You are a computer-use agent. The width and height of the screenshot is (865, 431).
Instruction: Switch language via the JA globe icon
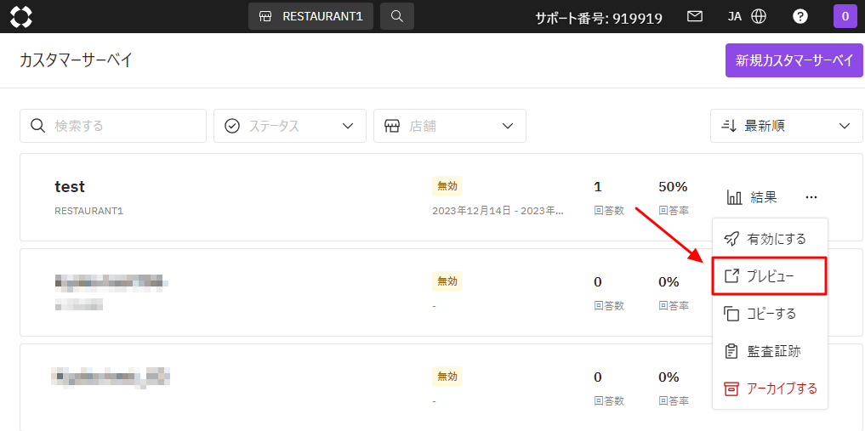pos(747,16)
